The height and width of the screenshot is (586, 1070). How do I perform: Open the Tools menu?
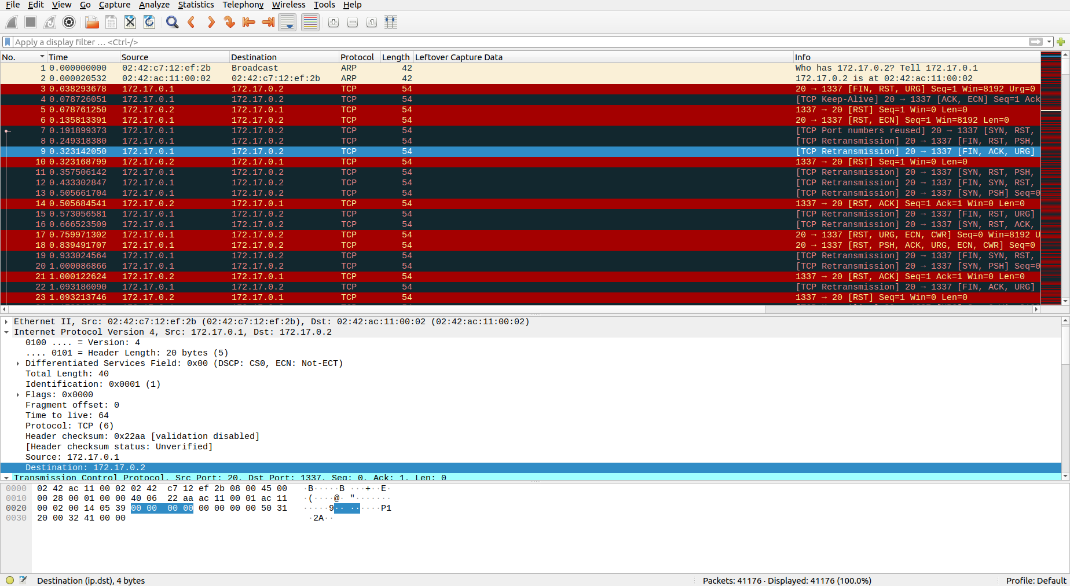point(324,5)
